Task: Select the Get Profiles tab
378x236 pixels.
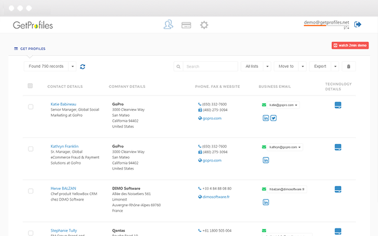Action: coord(30,48)
